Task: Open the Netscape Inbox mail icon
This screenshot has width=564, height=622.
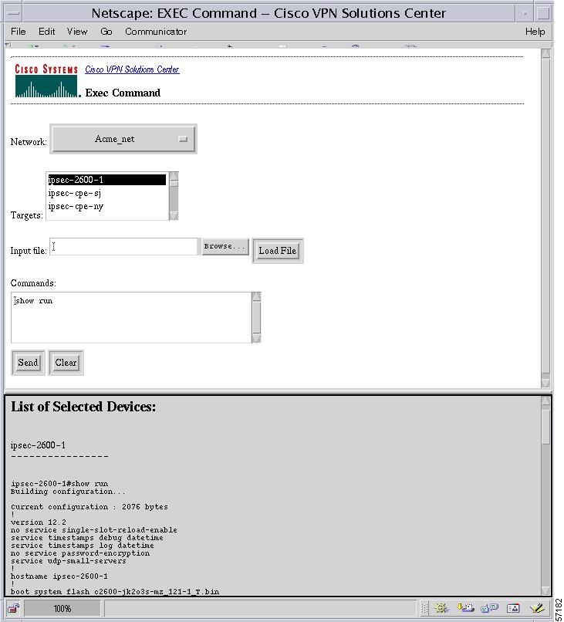Action: [x=466, y=607]
